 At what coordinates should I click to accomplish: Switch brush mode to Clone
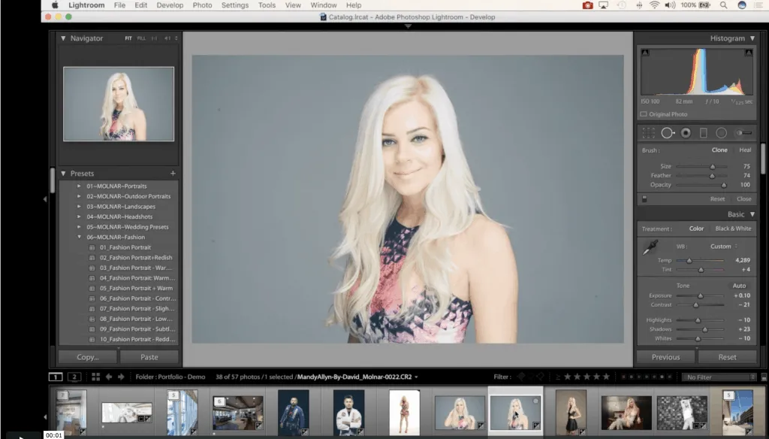[719, 150]
